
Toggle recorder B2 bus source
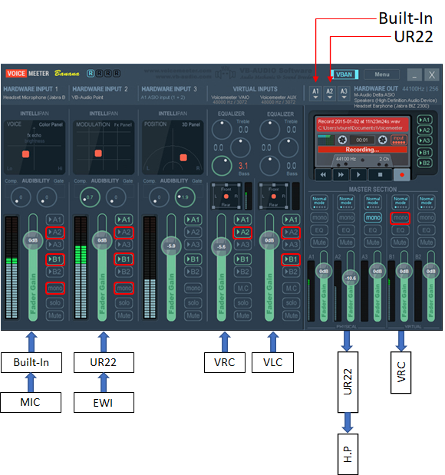pos(424,163)
